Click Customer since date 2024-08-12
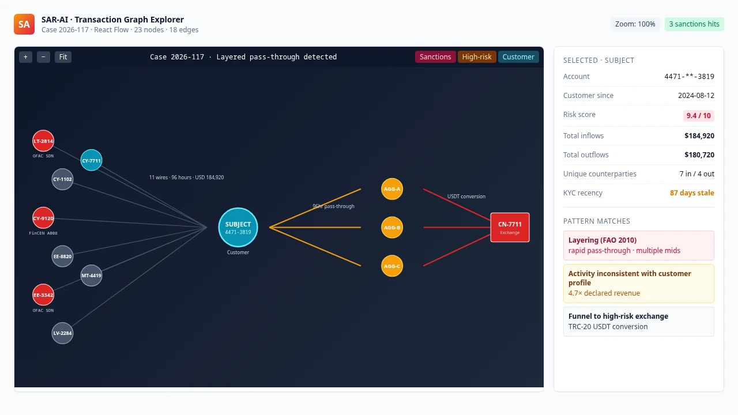 click(696, 96)
